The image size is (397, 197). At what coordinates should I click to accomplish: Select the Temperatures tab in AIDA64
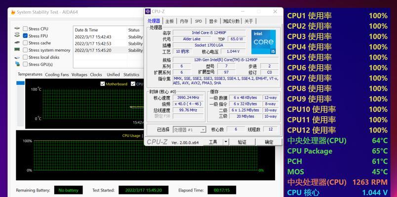point(30,74)
